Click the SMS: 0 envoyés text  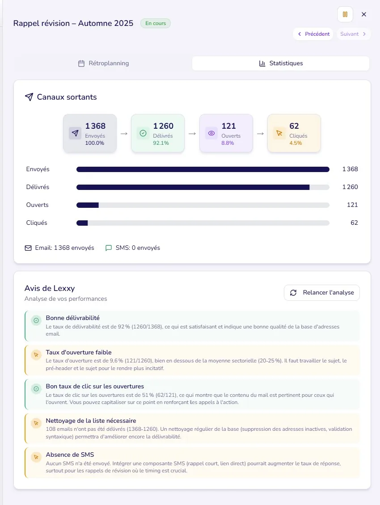[138, 248]
